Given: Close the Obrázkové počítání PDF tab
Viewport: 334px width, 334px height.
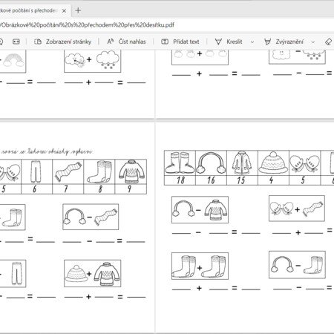Looking at the screenshot, I should [x=64, y=10].
